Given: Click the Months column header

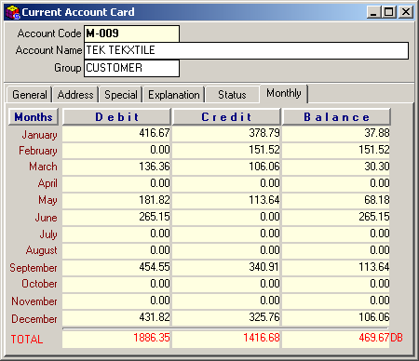Looking at the screenshot, I should click(34, 117).
